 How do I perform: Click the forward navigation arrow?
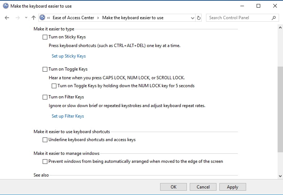point(17,18)
